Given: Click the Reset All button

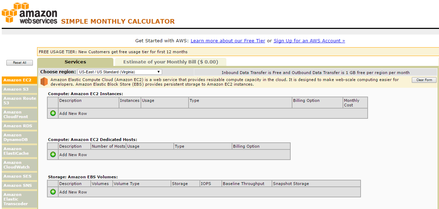Looking at the screenshot, I should tap(19, 63).
